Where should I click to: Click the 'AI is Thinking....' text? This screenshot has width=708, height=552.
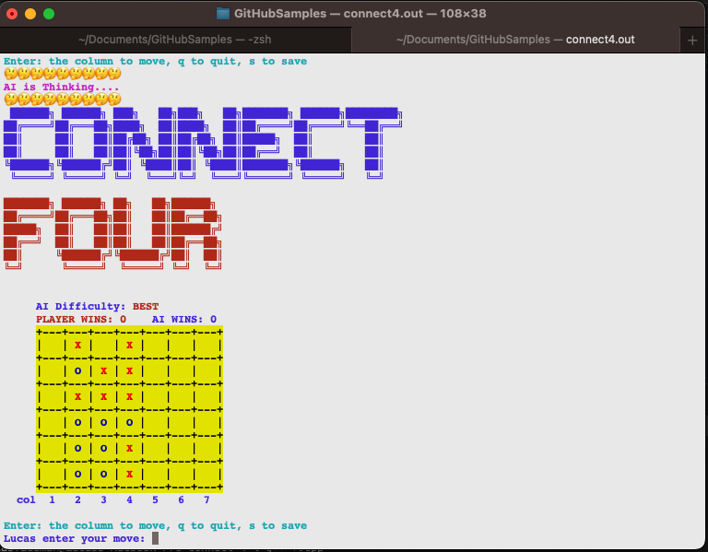62,87
